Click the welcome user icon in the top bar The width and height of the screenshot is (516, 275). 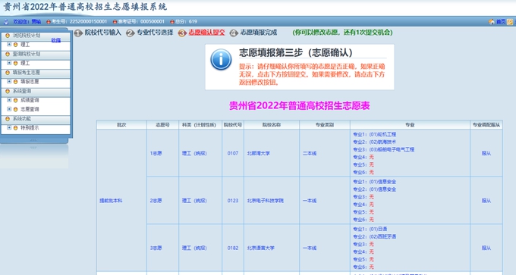[x=6, y=22]
